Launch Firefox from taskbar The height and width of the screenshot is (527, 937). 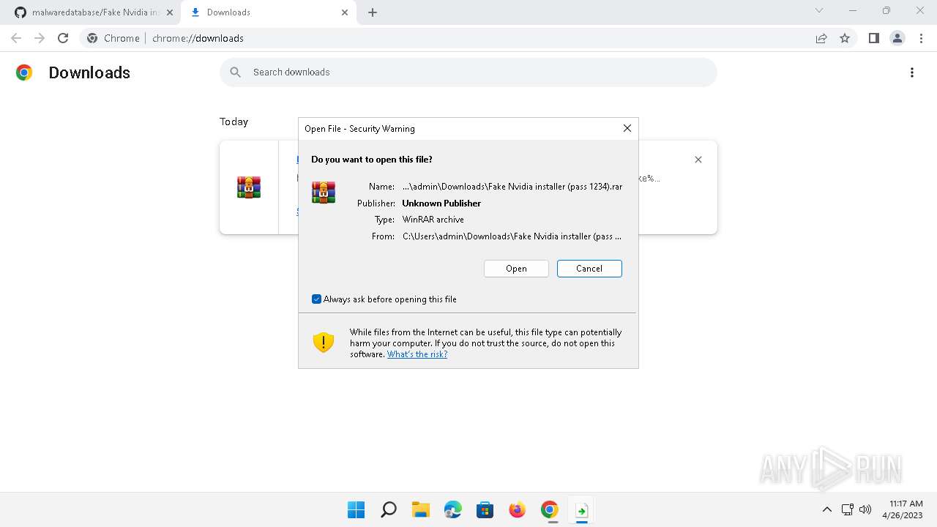point(518,509)
